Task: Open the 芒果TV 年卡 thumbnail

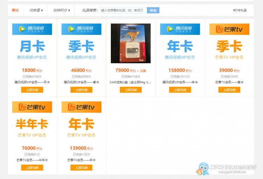Action: (x=81, y=121)
